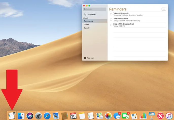Open Messages with 2 unread badge
This screenshot has height=120, width=174.
117,116
